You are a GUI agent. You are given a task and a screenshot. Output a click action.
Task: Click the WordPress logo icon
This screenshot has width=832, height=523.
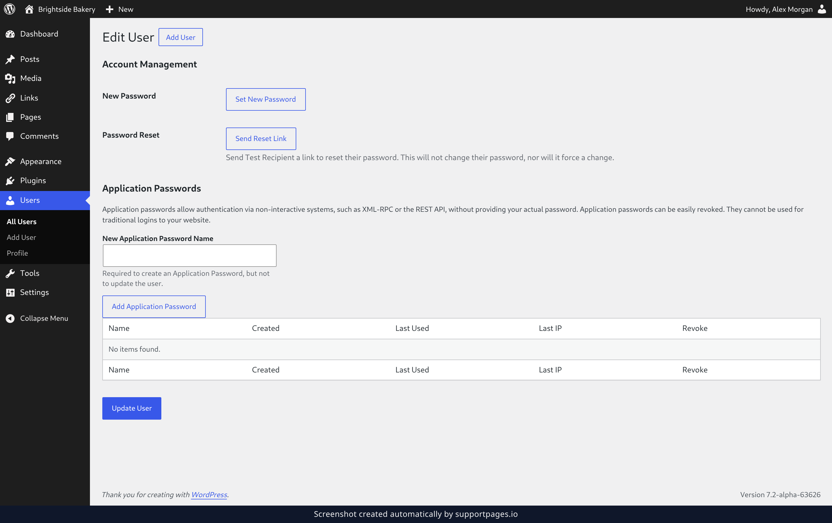[x=10, y=9]
